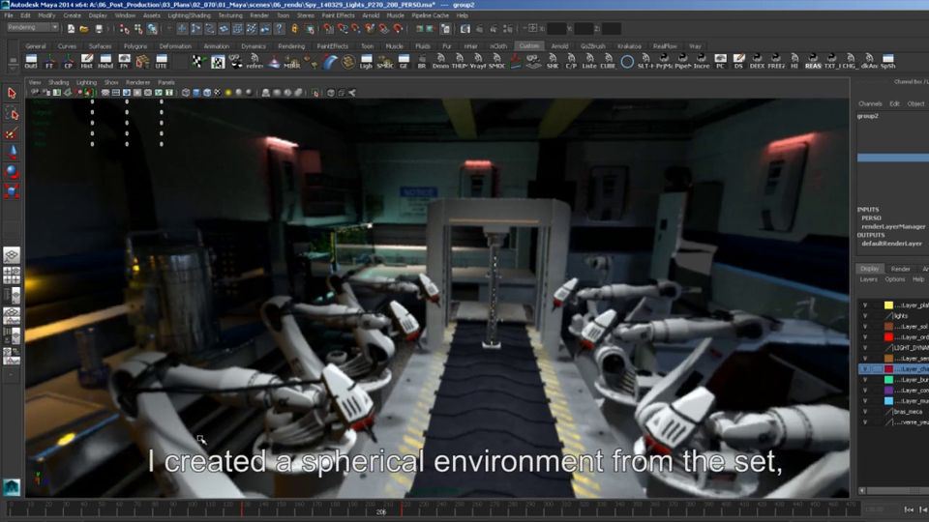The height and width of the screenshot is (522, 929).
Task: Switch to the Arnold shelf tab
Action: click(x=559, y=45)
